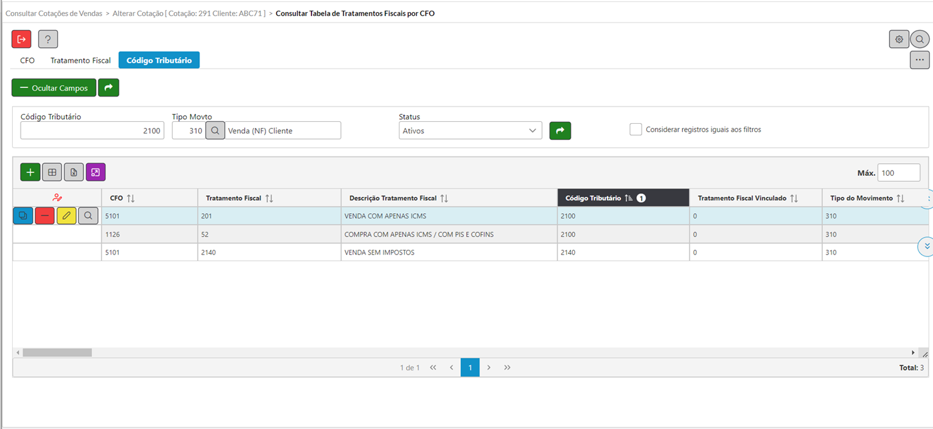Click the red minus delete row icon

[45, 216]
